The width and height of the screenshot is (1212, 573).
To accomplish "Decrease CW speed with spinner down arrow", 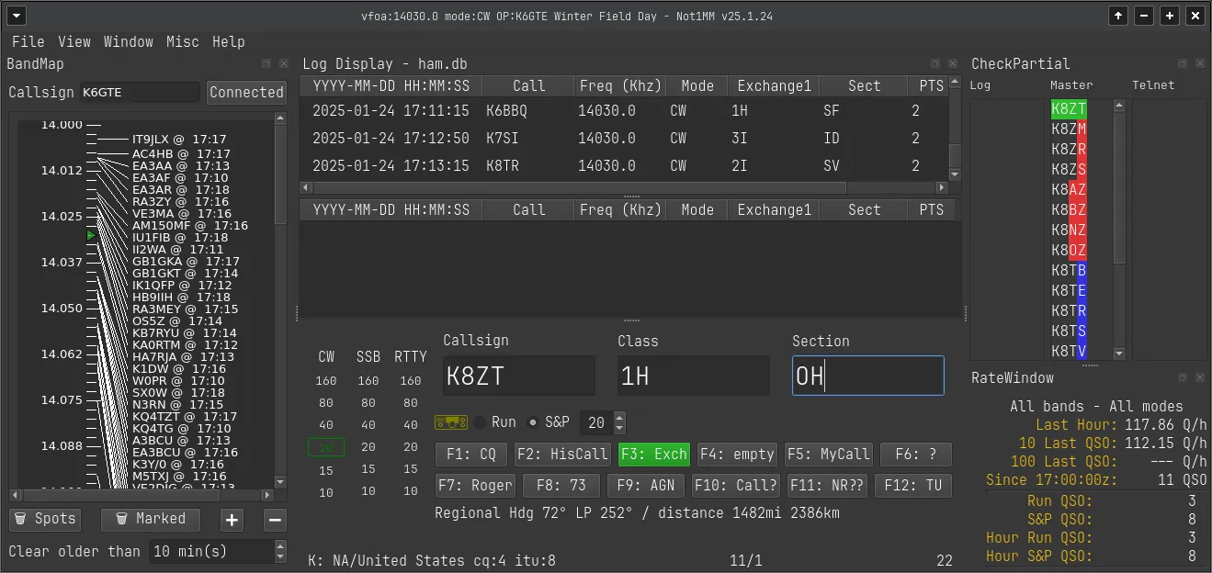I will [x=619, y=428].
